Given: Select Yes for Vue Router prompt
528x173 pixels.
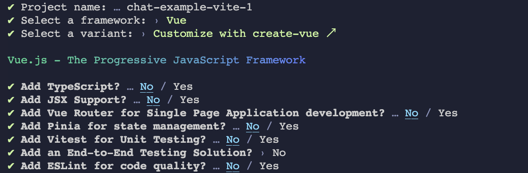Looking at the screenshot, I should click(448, 113).
